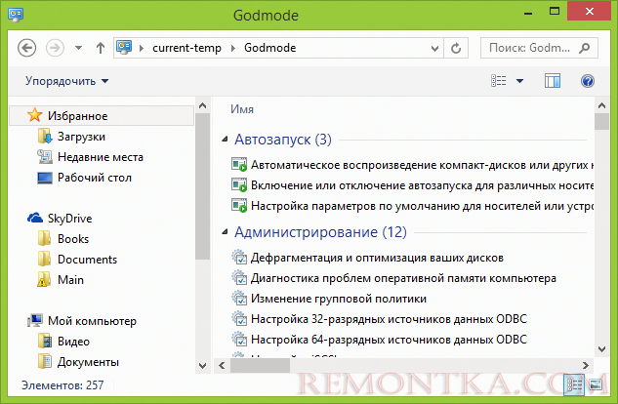Toggle the preview pane icon

coord(553,81)
